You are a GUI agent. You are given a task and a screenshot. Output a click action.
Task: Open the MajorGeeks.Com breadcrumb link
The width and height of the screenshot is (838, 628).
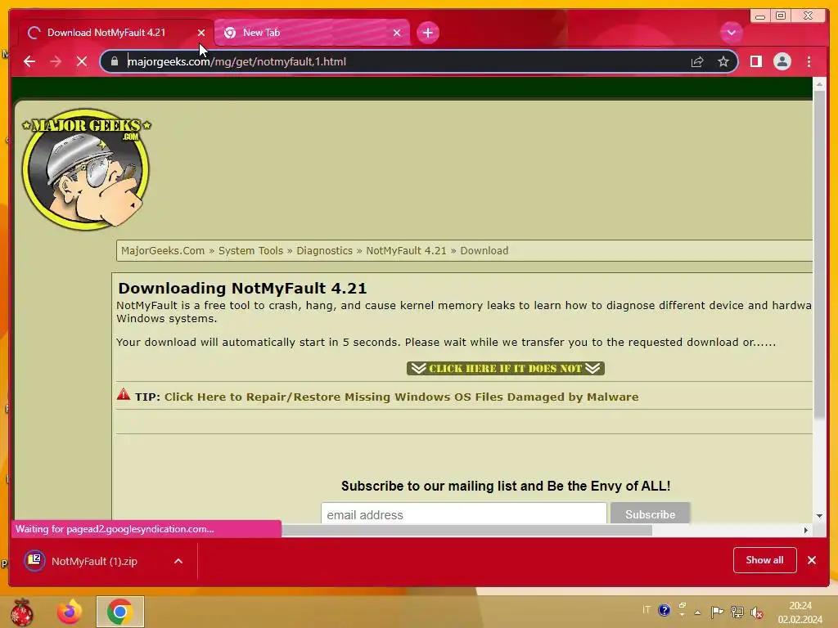(163, 250)
